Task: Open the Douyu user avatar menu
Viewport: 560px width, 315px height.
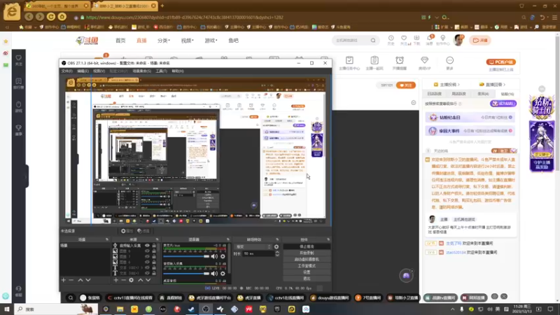Action: [458, 40]
